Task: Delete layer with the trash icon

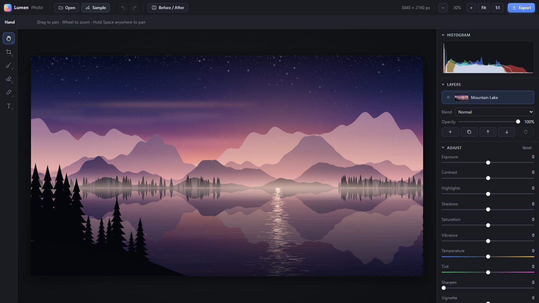Action: (x=526, y=132)
